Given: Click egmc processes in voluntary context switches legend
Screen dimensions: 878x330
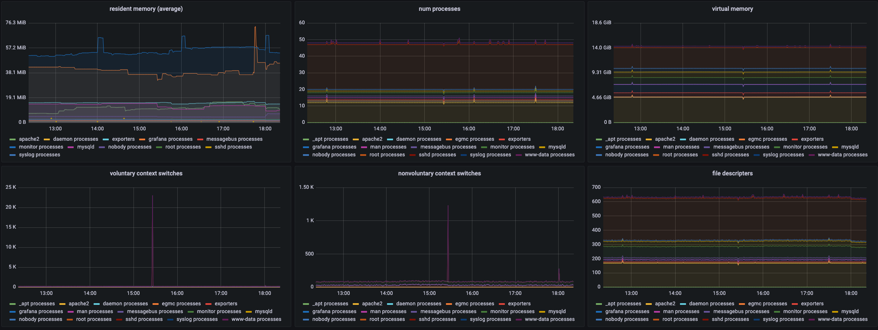Looking at the screenshot, I should [181, 304].
